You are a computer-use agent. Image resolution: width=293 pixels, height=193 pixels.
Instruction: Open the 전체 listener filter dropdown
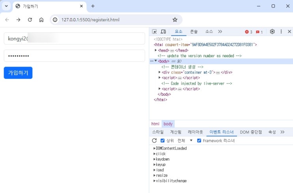point(185,141)
